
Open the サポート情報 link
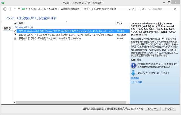pos(136,82)
